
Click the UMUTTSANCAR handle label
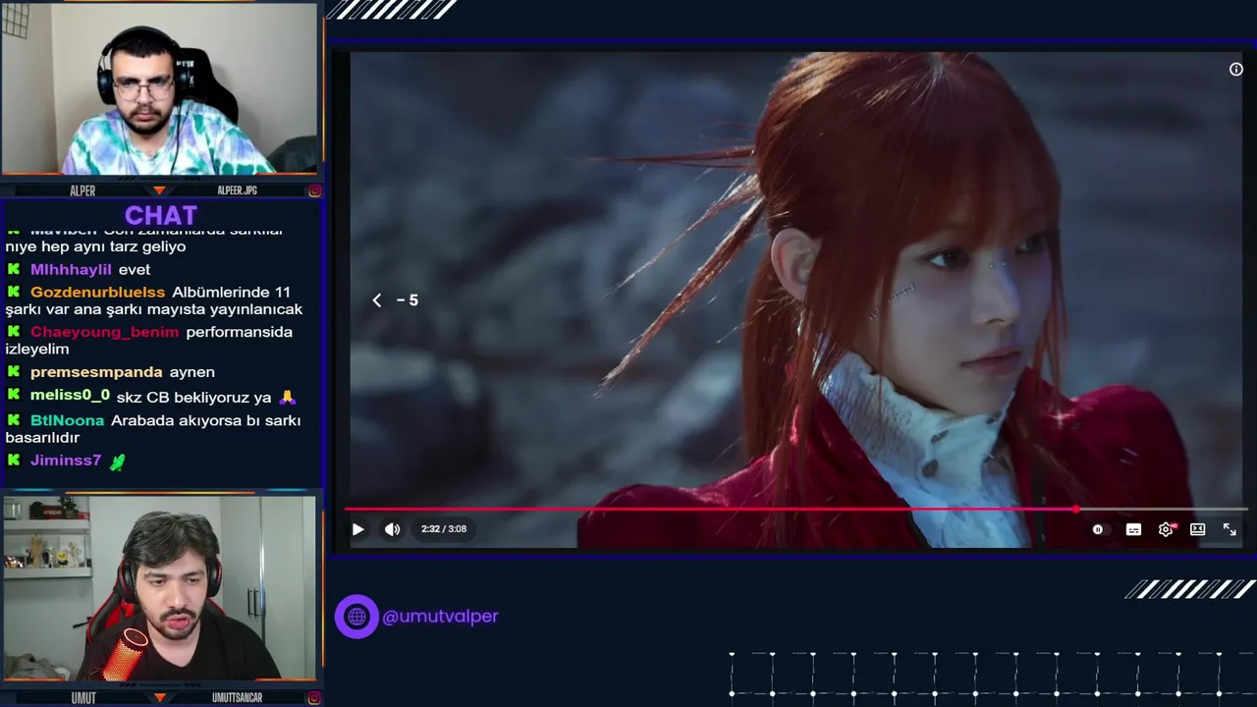click(x=237, y=698)
